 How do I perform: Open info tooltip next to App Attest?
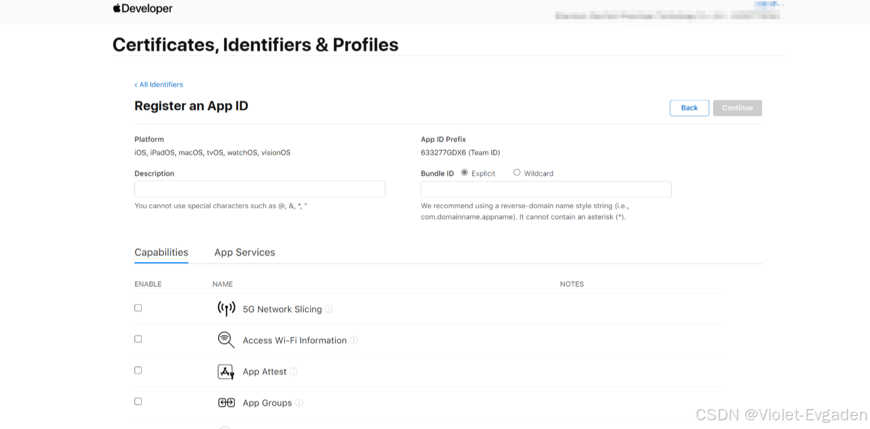(294, 372)
